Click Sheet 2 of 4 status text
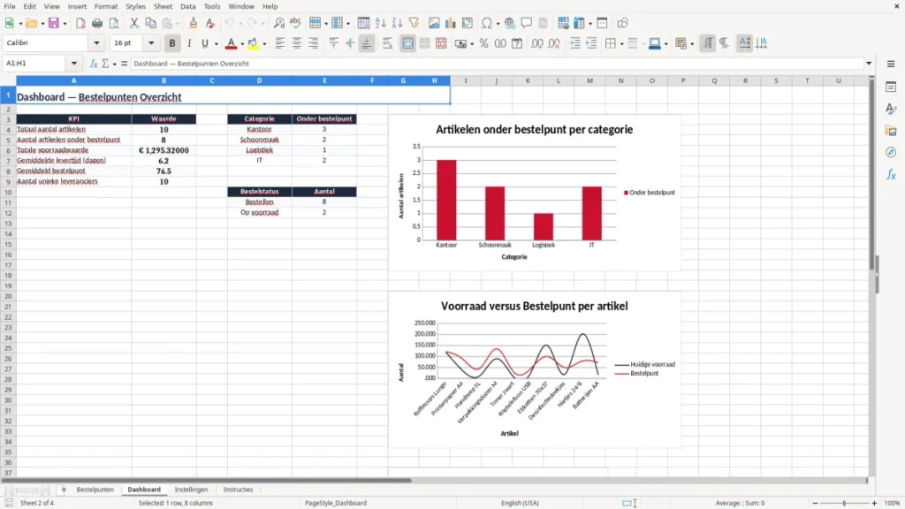This screenshot has height=509, width=905. [x=37, y=503]
